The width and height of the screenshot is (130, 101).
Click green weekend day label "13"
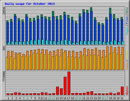point(53,98)
